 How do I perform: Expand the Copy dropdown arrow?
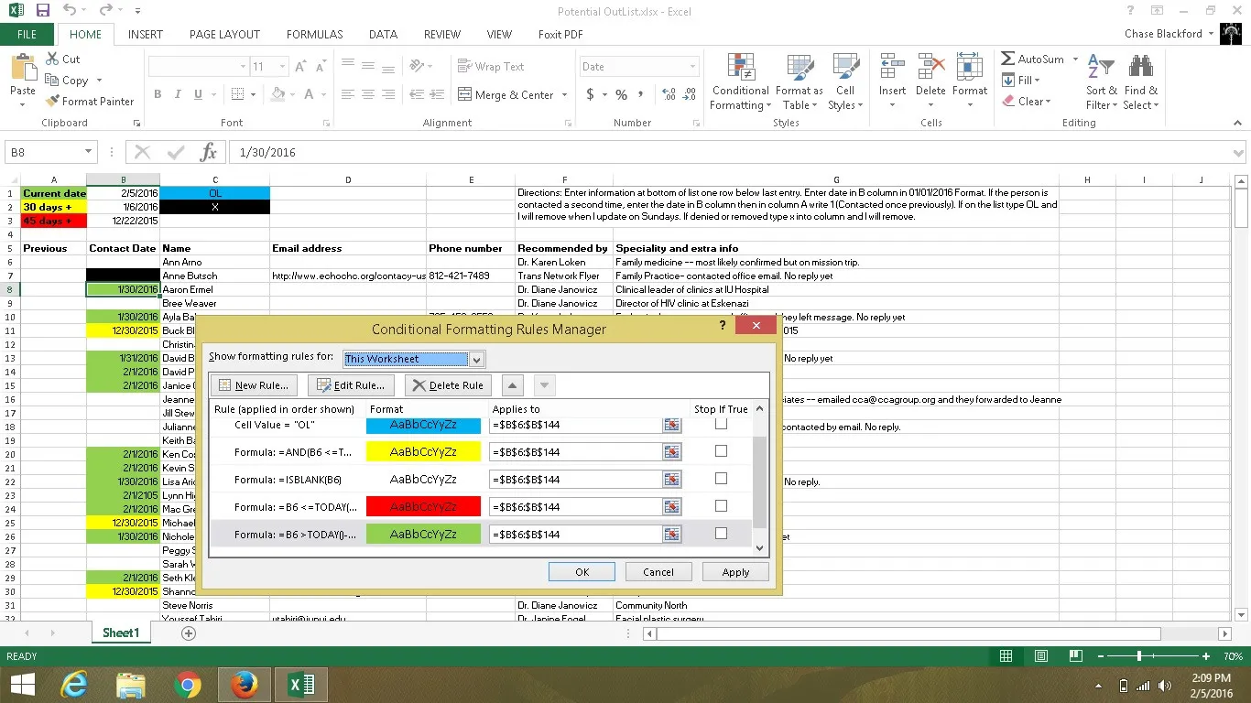pyautogui.click(x=99, y=81)
